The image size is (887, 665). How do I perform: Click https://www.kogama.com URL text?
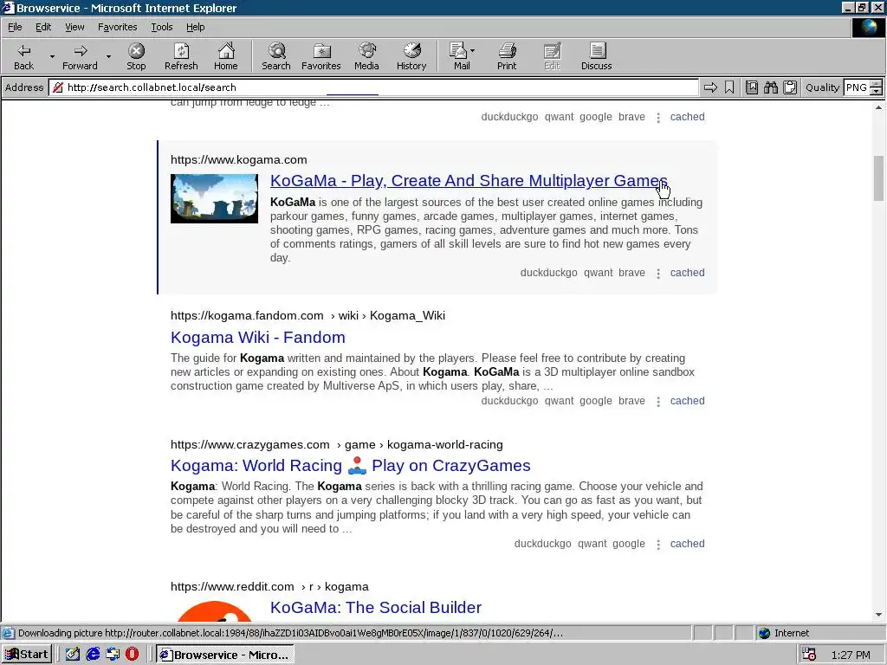[x=239, y=159]
